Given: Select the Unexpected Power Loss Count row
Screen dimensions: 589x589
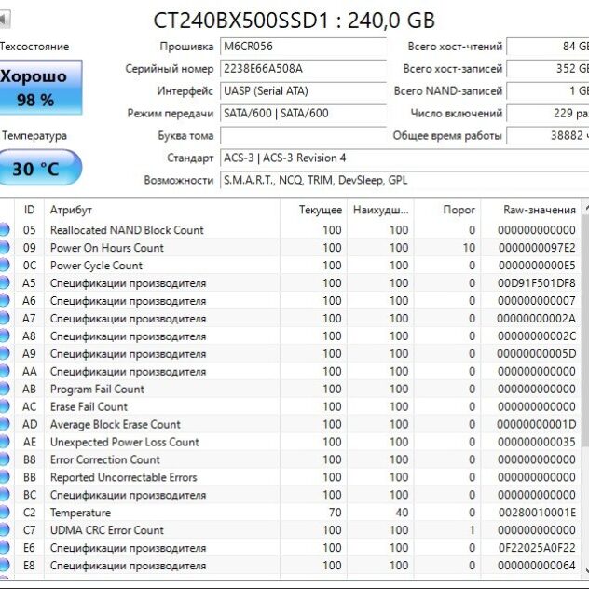Looking at the screenshot, I should point(291,442).
